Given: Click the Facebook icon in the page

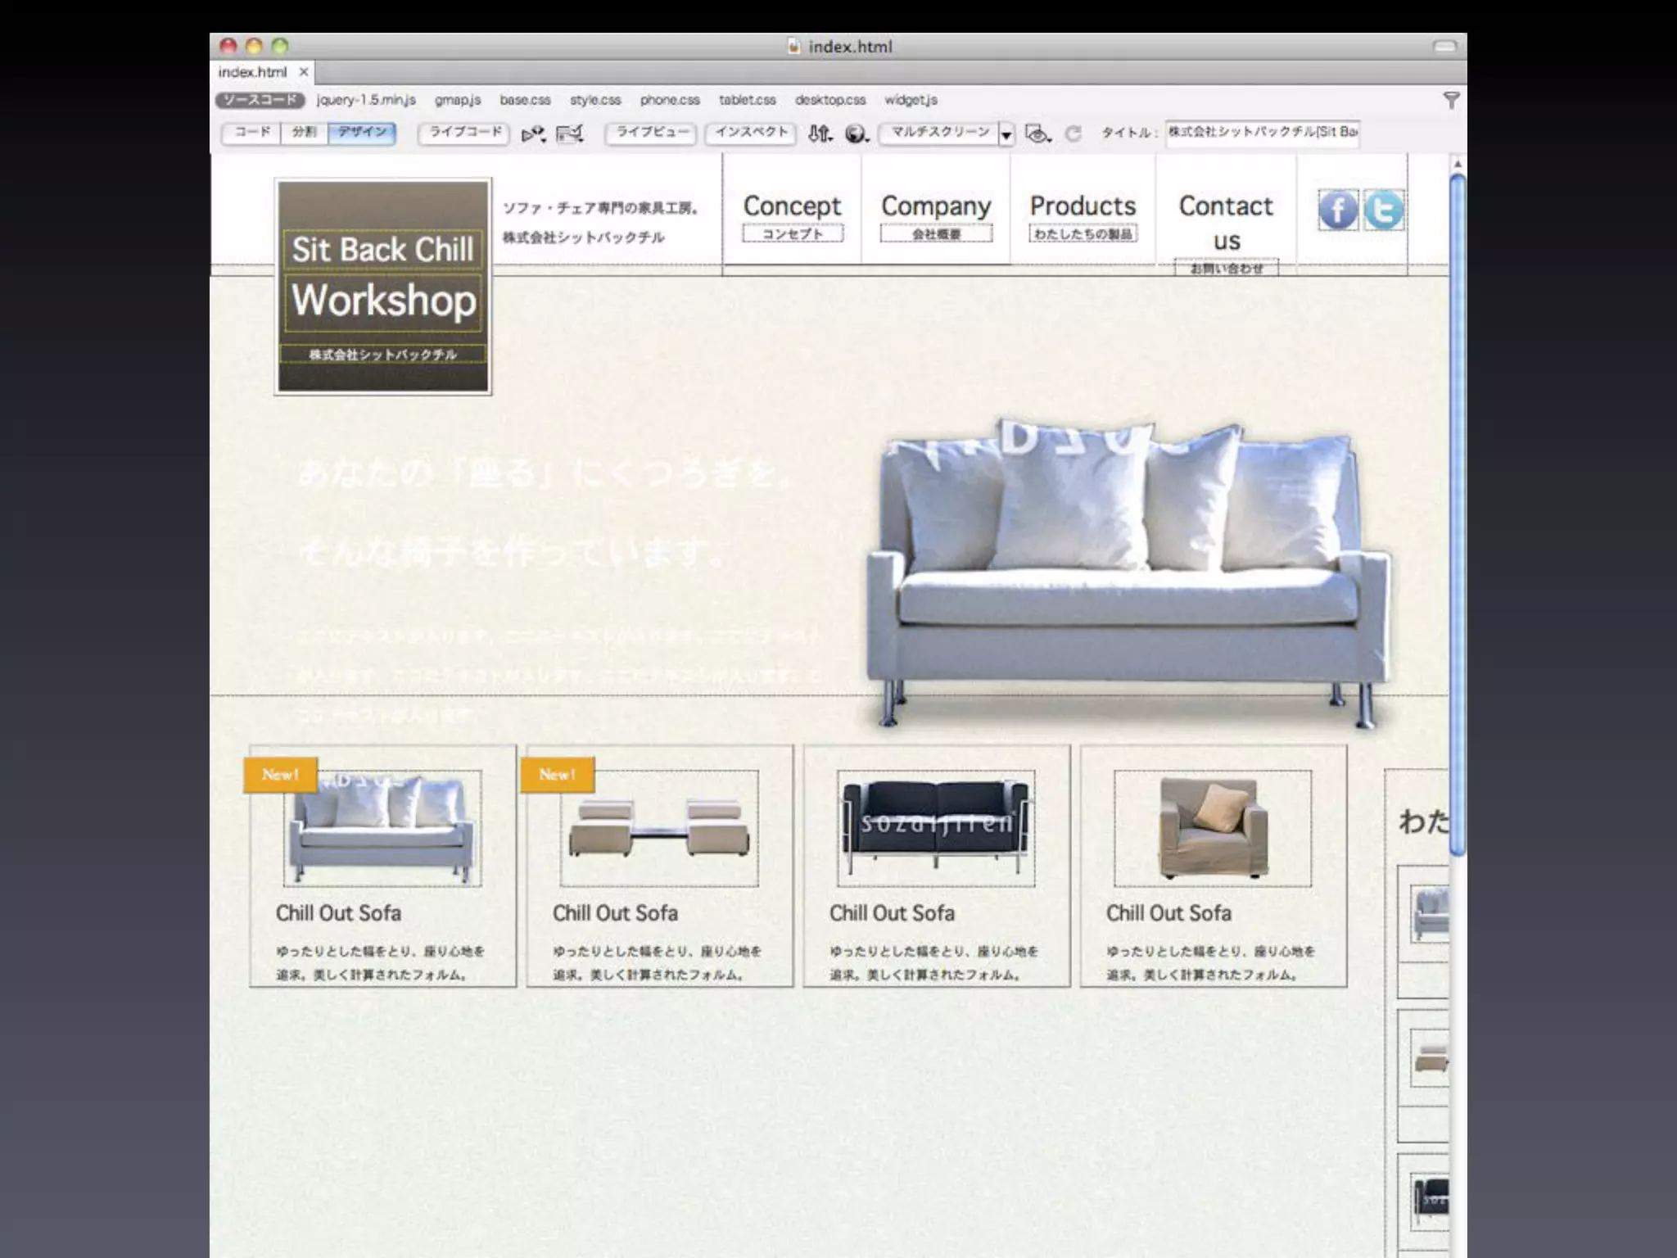Looking at the screenshot, I should coord(1338,210).
